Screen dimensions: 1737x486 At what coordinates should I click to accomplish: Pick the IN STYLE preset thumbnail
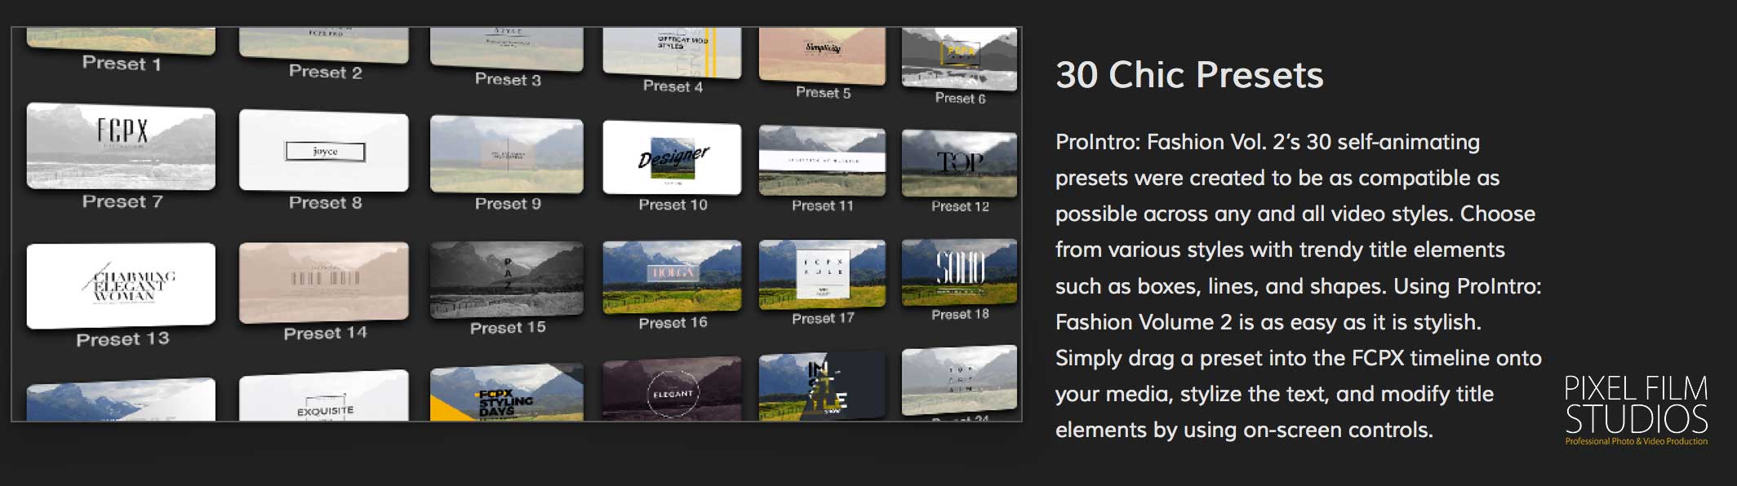[822, 387]
